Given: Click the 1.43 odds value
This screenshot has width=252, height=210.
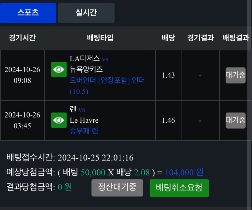Looking at the screenshot, I should pos(168,75).
